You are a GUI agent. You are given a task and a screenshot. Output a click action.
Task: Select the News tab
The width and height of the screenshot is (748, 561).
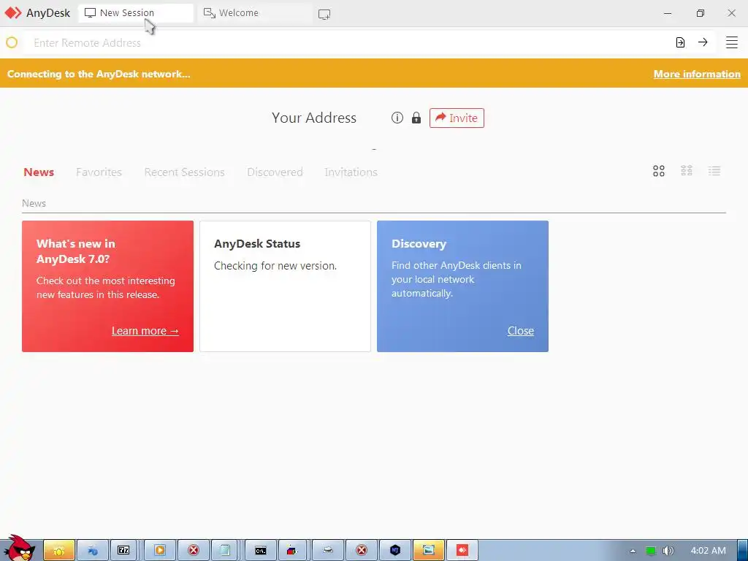pos(39,172)
